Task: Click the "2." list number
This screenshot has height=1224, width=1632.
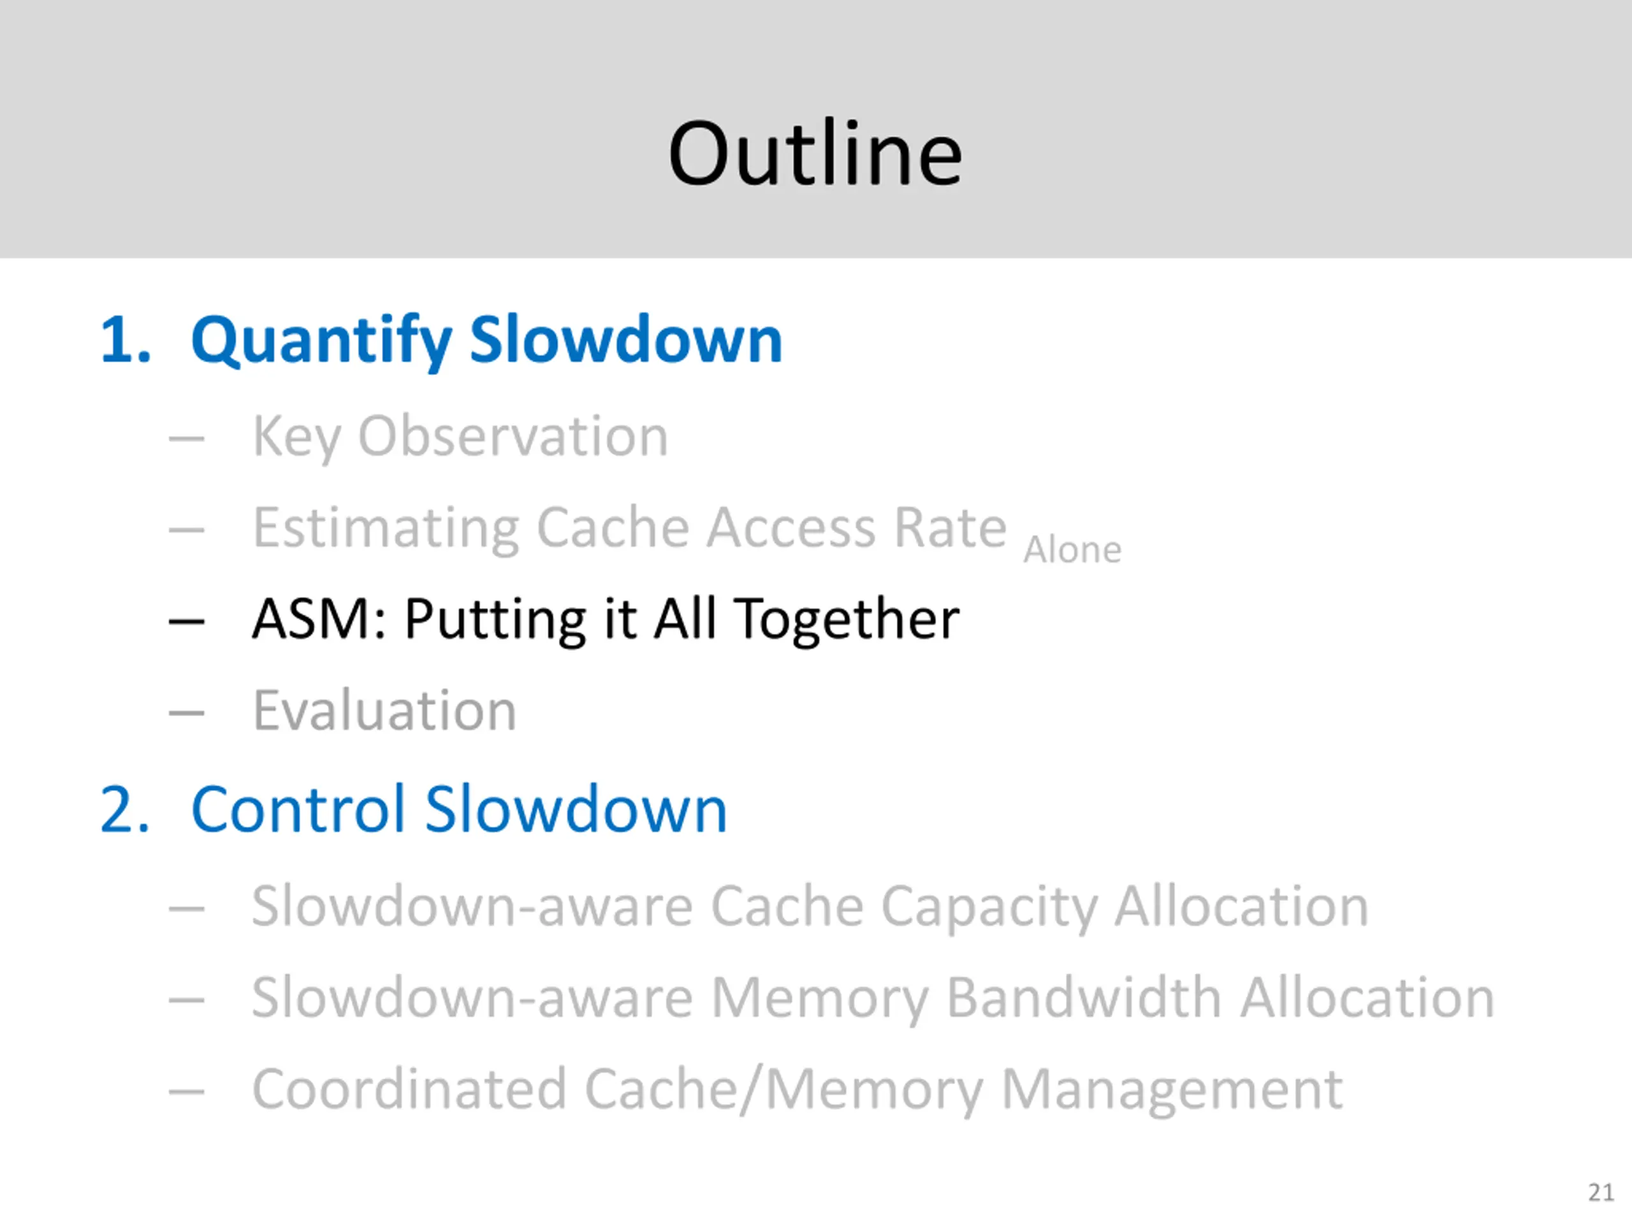Action: click(x=126, y=810)
